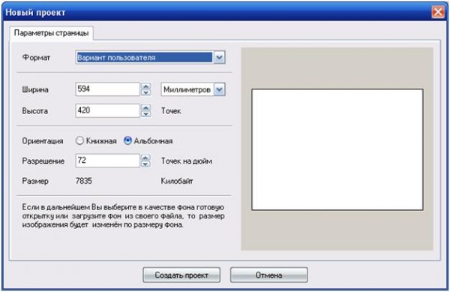Click the Килобайт label
Image resolution: width=450 pixels, height=292 pixels.
(x=177, y=181)
